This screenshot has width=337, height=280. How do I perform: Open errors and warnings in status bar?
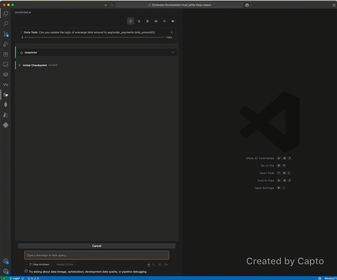(33, 278)
